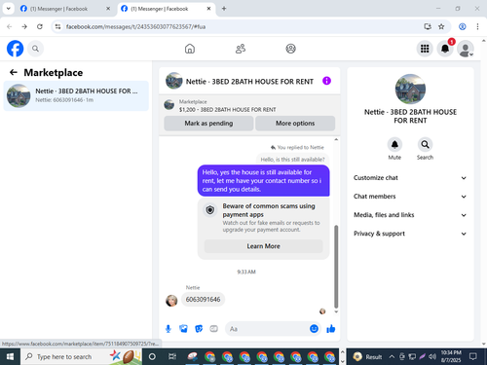Screen dimensions: 487x365
Task: Click quoted 'Hello, is this still available?'
Action: 292,160
